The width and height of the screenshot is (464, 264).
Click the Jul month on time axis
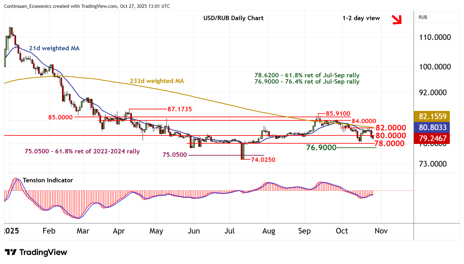pos(229,231)
